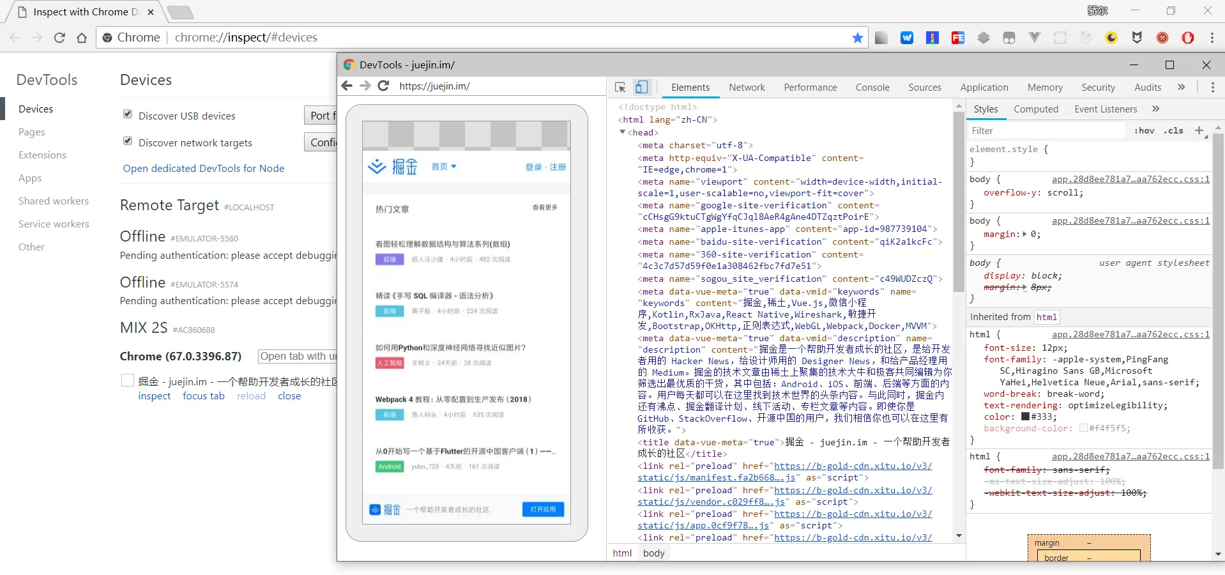The image size is (1225, 575).
Task: Show more Styles sidebar tabs
Action: pyautogui.click(x=1155, y=109)
